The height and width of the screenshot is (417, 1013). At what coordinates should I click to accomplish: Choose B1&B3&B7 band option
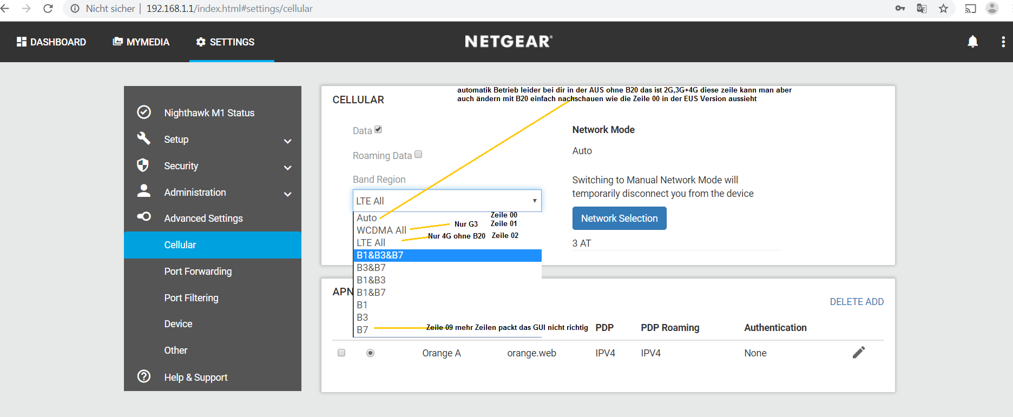tap(448, 255)
